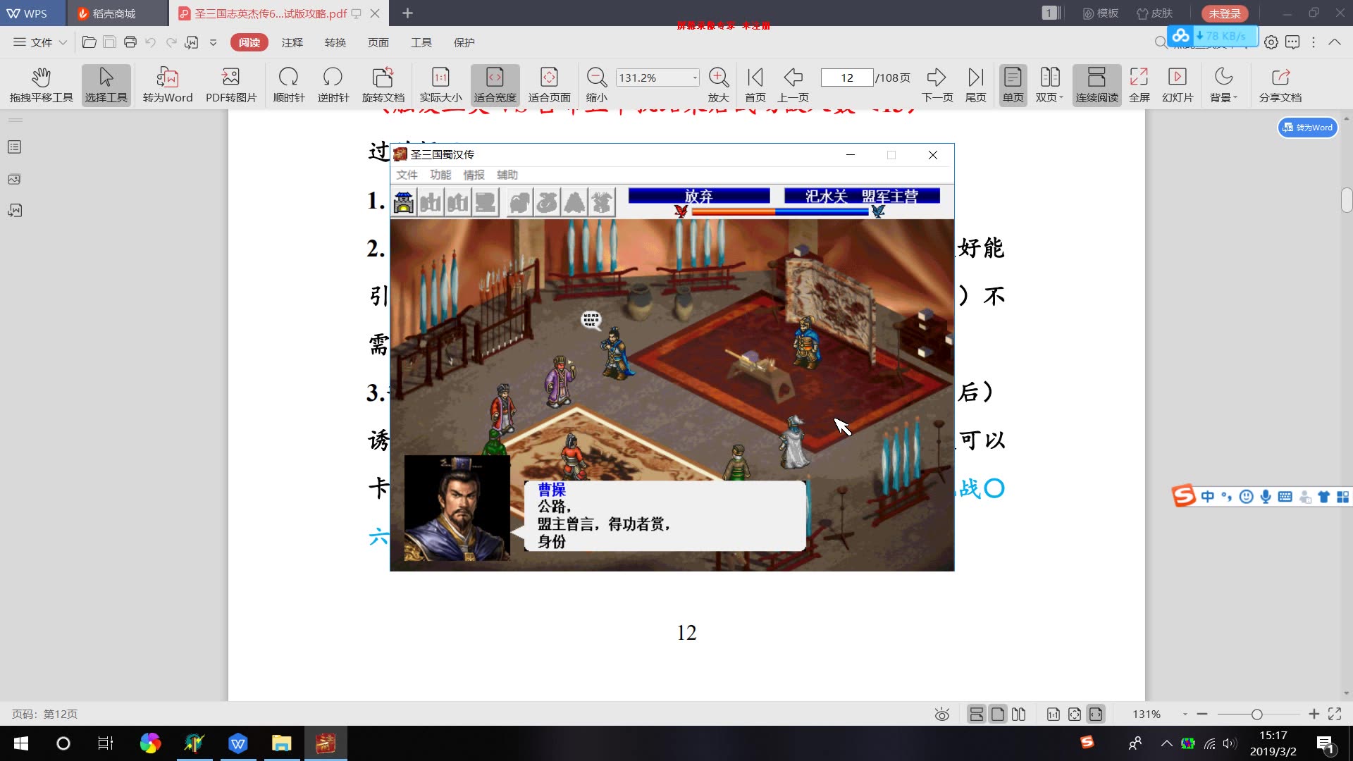Screen dimensions: 1353x761
Task: Collapse the ribbon with the chevron
Action: pos(1334,42)
